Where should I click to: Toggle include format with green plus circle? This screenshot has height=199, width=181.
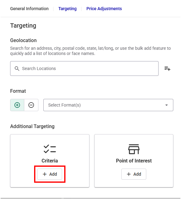pyautogui.click(x=17, y=105)
